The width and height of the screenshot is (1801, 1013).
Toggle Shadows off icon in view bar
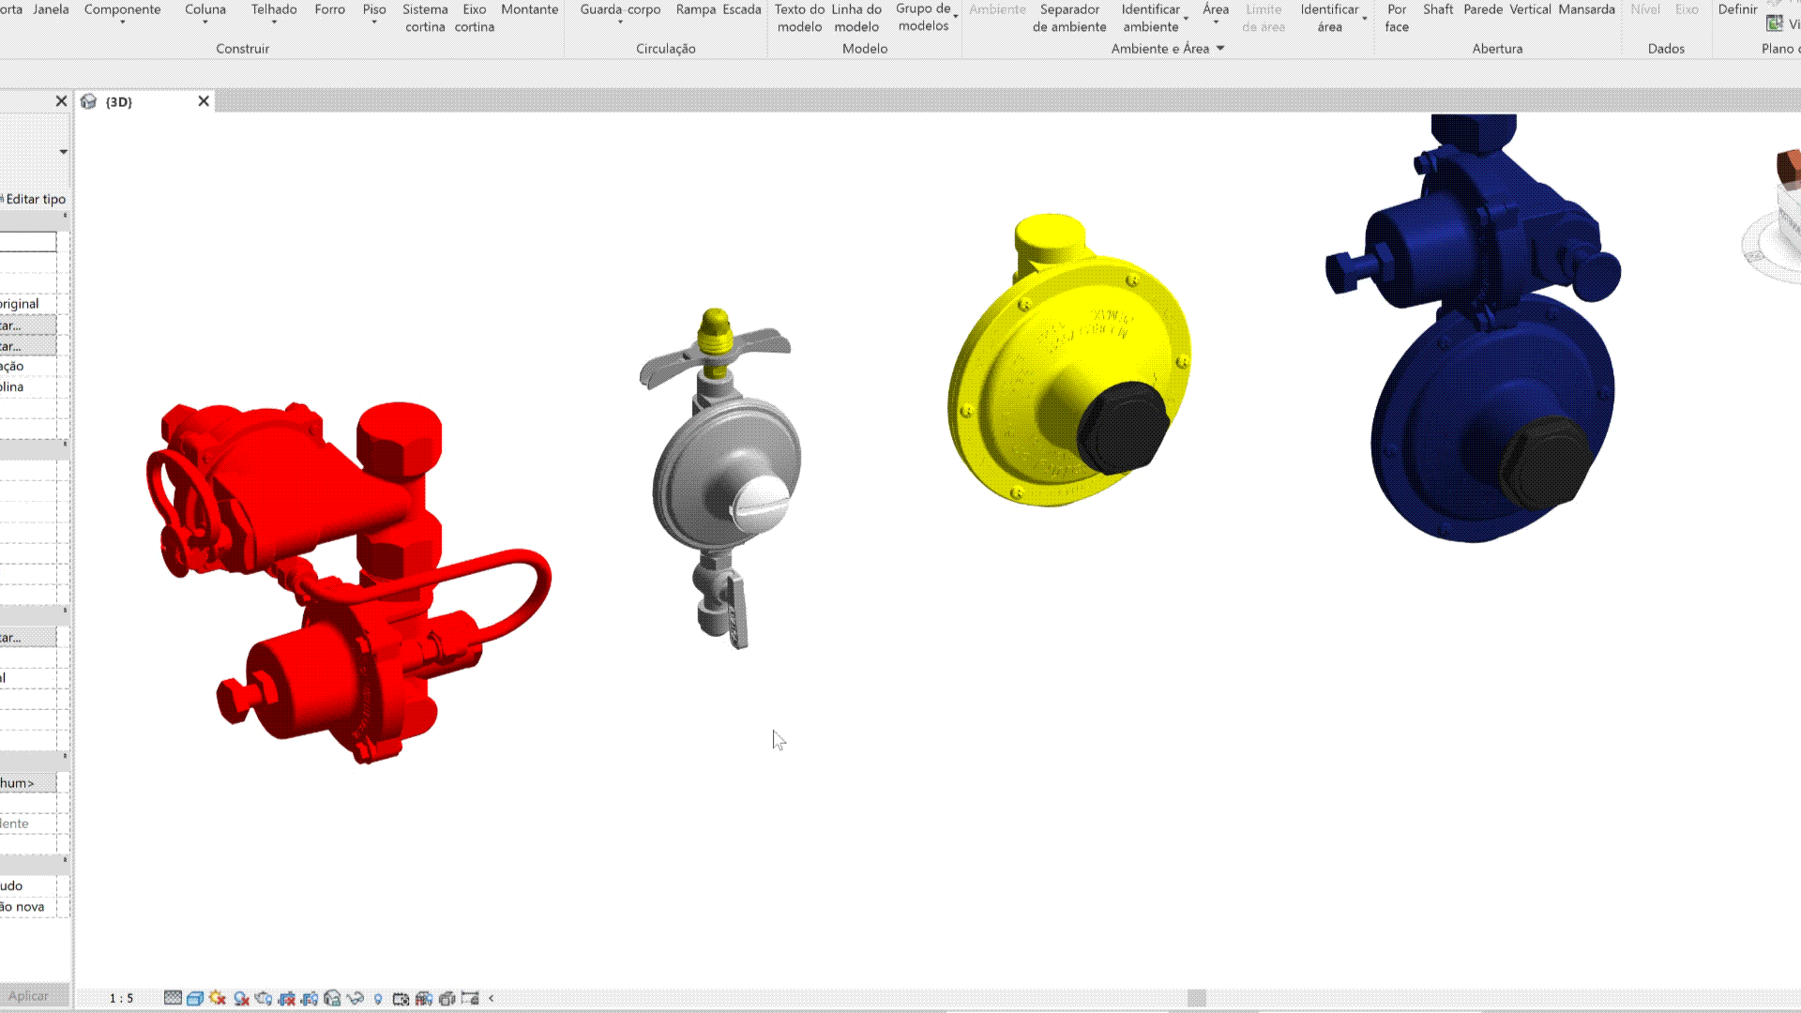point(241,999)
